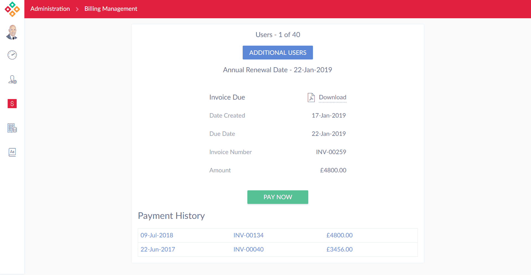Click the £3456.00 payment history amount
531x275 pixels.
(x=339, y=249)
